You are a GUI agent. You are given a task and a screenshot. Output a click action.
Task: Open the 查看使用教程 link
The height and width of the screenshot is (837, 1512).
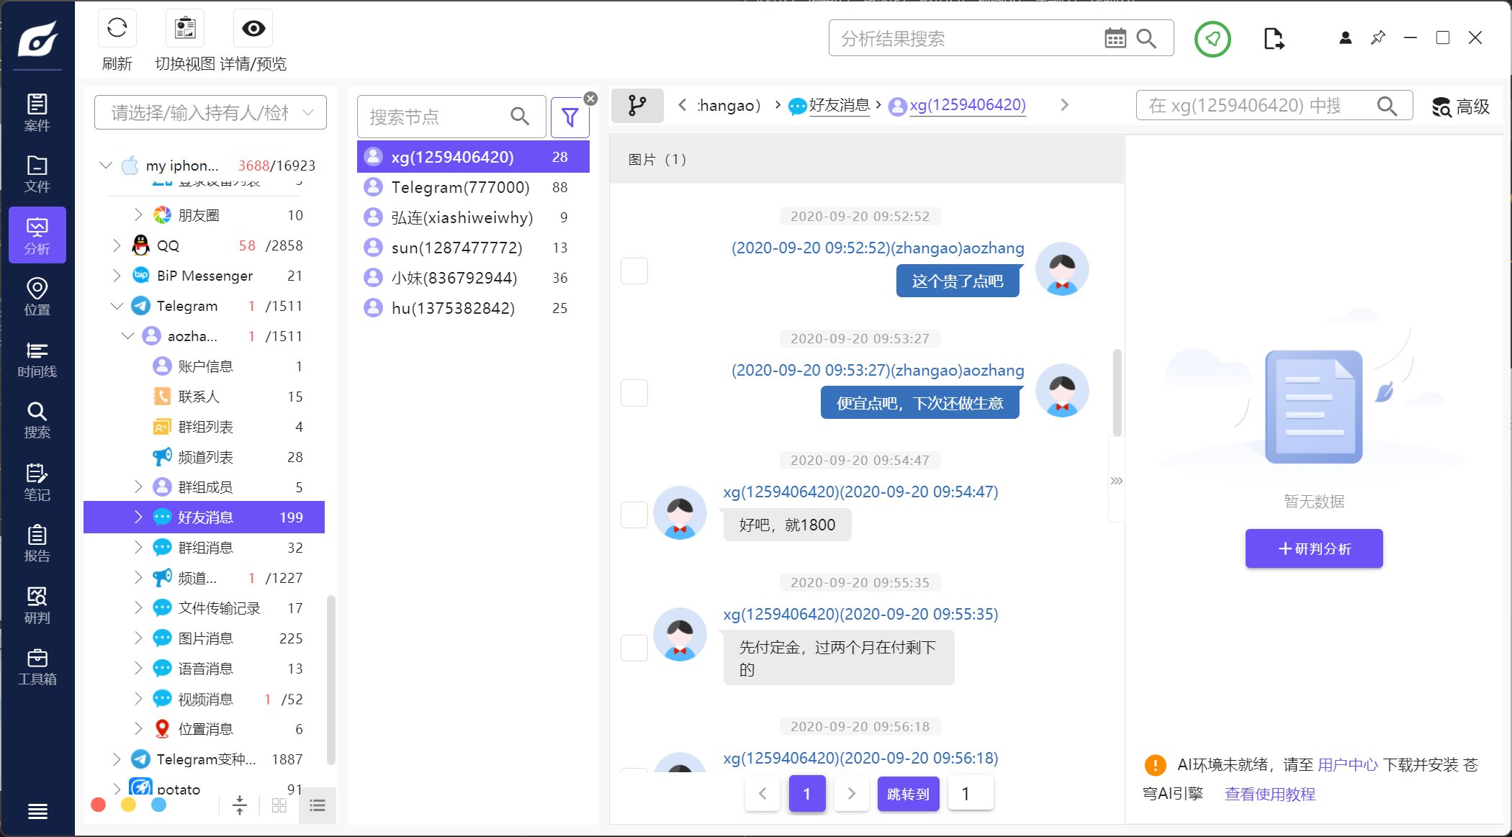(x=1269, y=794)
